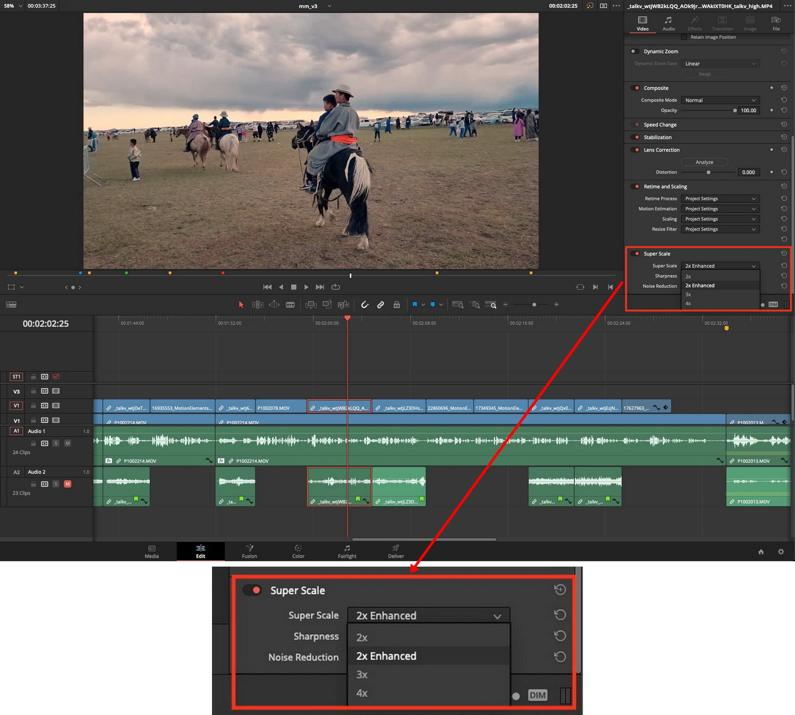Toggle the timeline snapping magnet icon

tap(365, 305)
